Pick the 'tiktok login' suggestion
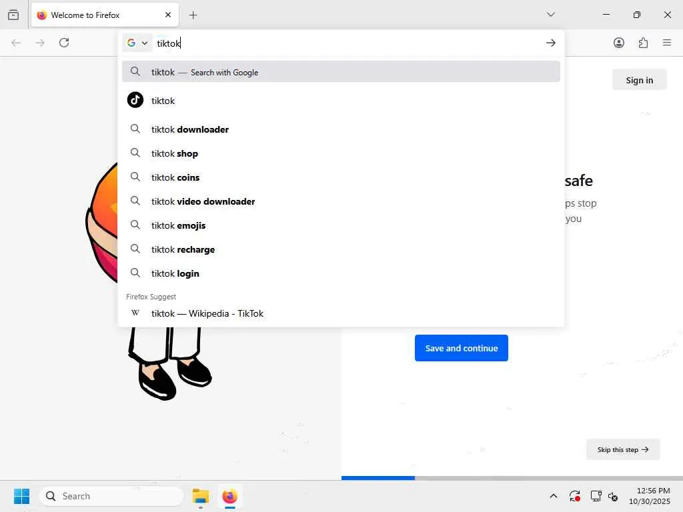Viewport: 683px width, 512px height. click(341, 273)
